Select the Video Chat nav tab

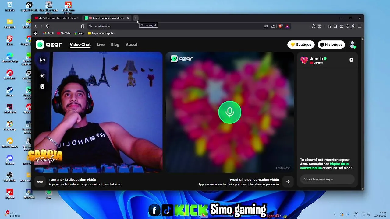click(x=80, y=44)
